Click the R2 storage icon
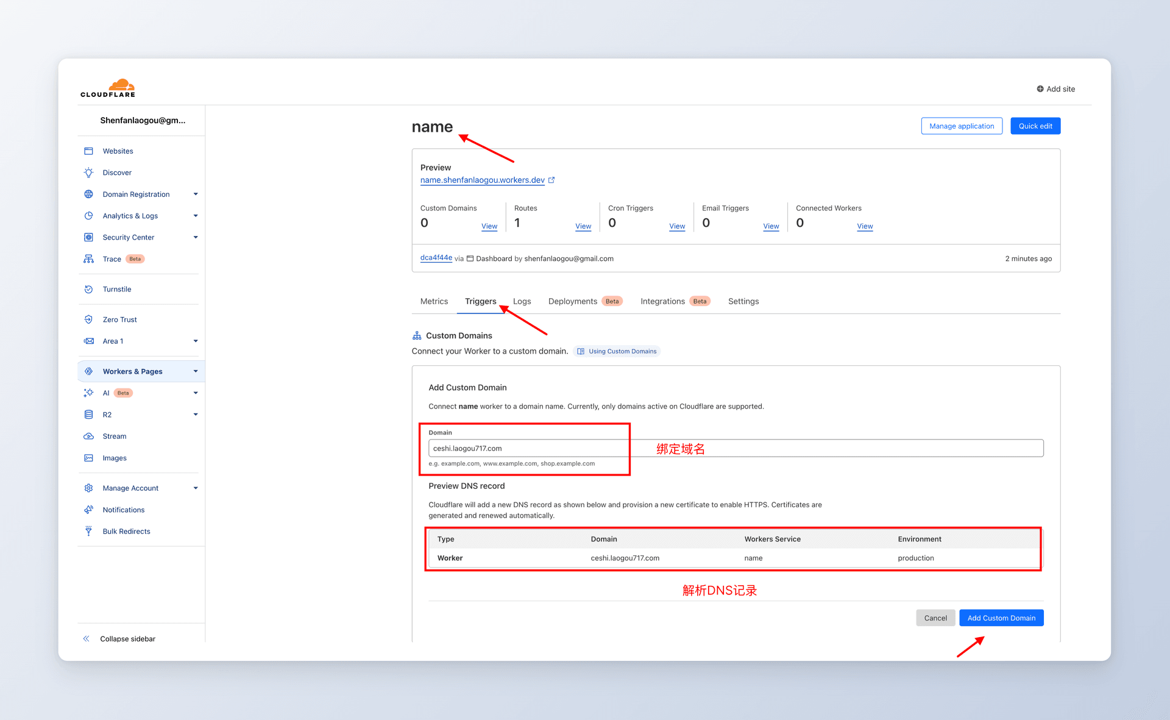1170x720 pixels. coord(88,415)
